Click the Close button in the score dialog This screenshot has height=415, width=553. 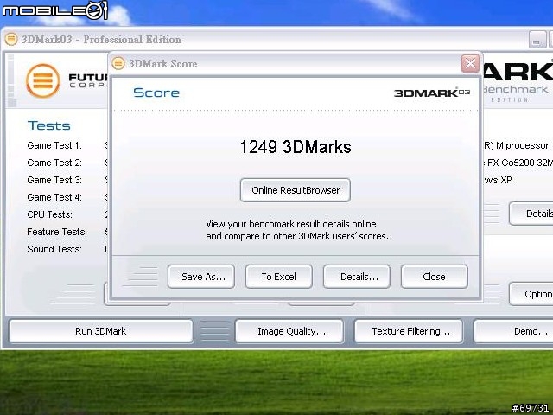(x=435, y=277)
